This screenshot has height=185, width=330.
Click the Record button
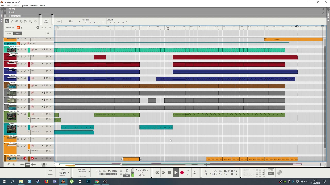(182, 173)
